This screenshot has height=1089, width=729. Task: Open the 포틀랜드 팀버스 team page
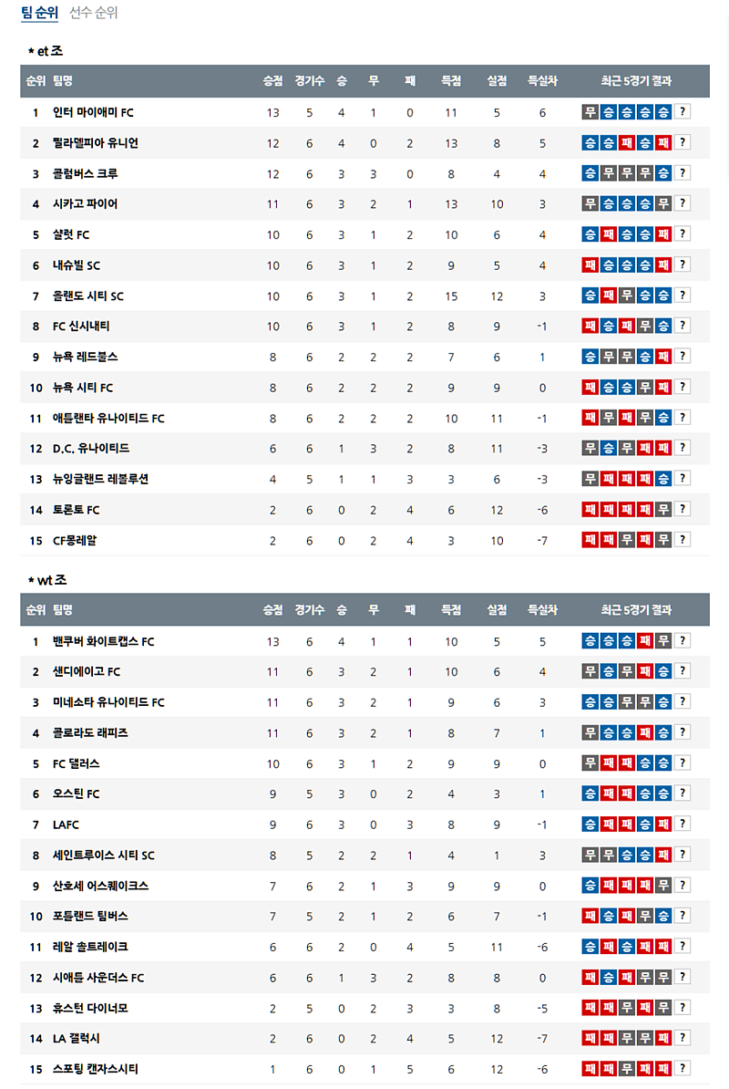pos(90,916)
